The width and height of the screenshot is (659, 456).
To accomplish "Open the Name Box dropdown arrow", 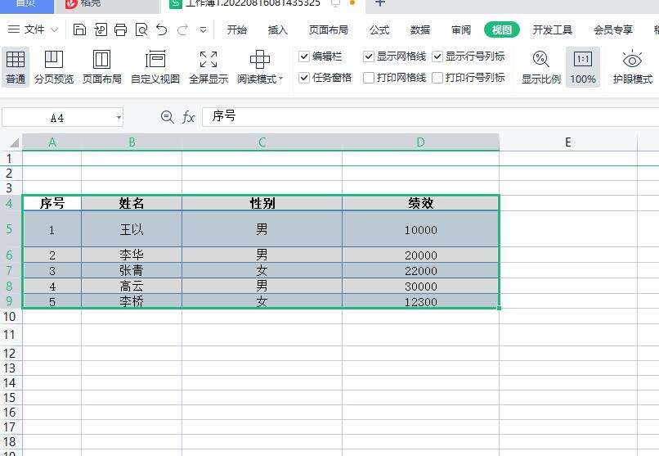I will (x=119, y=118).
